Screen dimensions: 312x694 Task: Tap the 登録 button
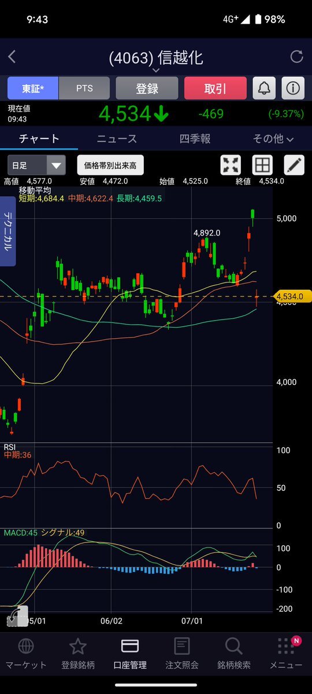pos(147,88)
